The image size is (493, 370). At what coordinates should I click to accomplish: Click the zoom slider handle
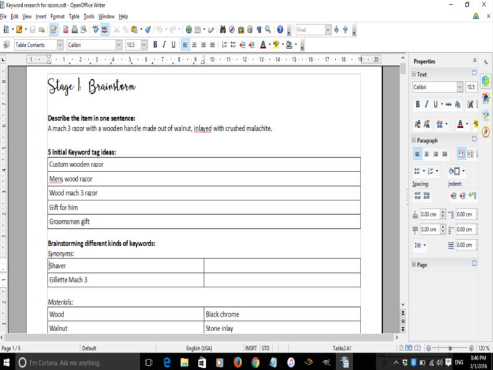point(450,348)
